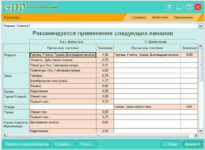Viewport: 205px width, 150px height.
Task: Click Орган или система header under Без фильтра
Action: tap(63, 48)
